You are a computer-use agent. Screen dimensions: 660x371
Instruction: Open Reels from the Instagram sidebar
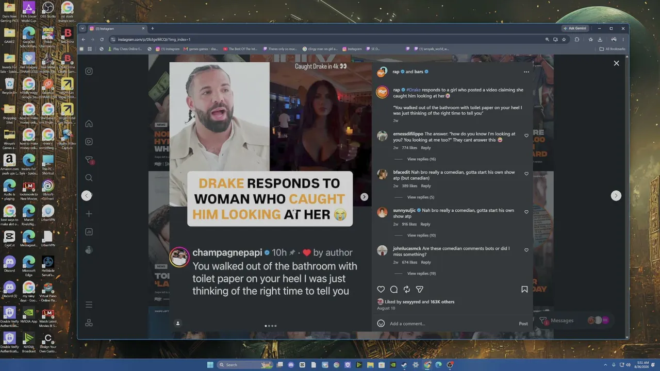(x=89, y=142)
